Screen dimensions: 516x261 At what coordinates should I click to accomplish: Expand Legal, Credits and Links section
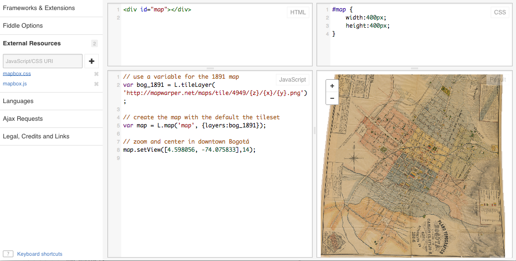coord(36,136)
